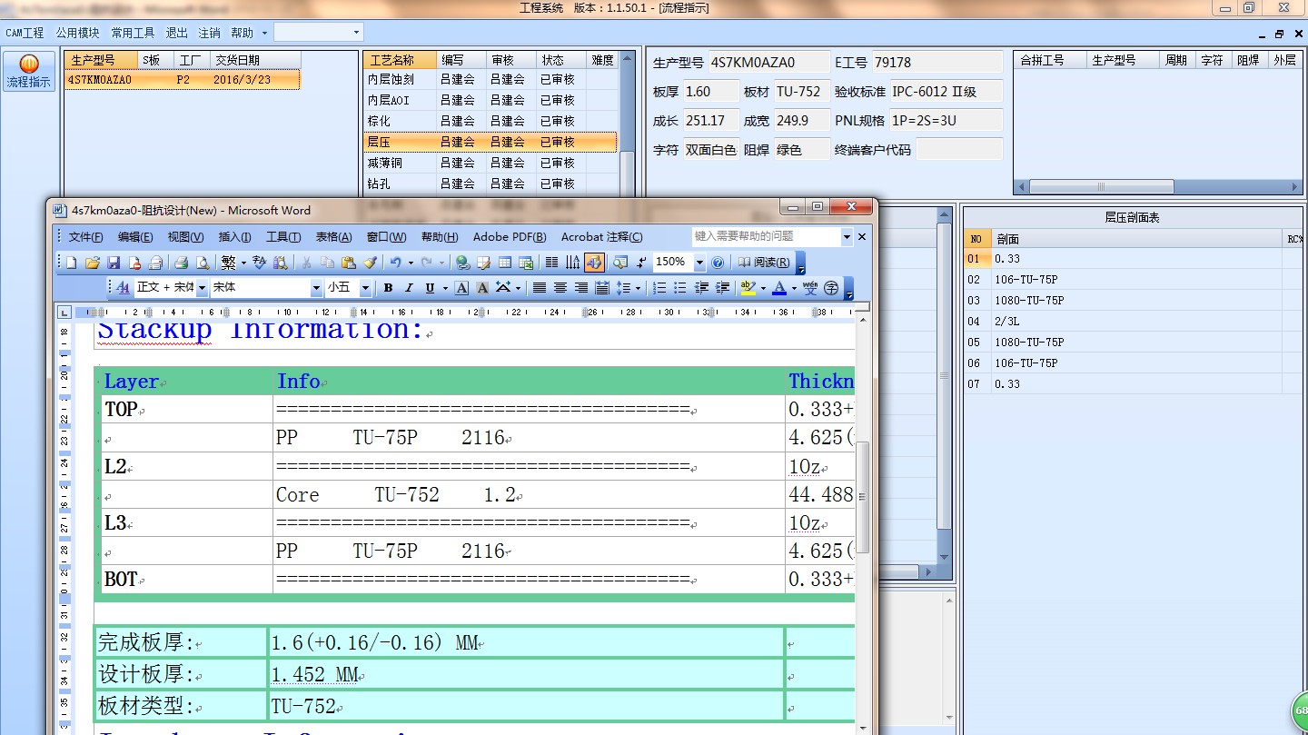Click the Center alignment icon
The height and width of the screenshot is (735, 1308).
click(560, 287)
